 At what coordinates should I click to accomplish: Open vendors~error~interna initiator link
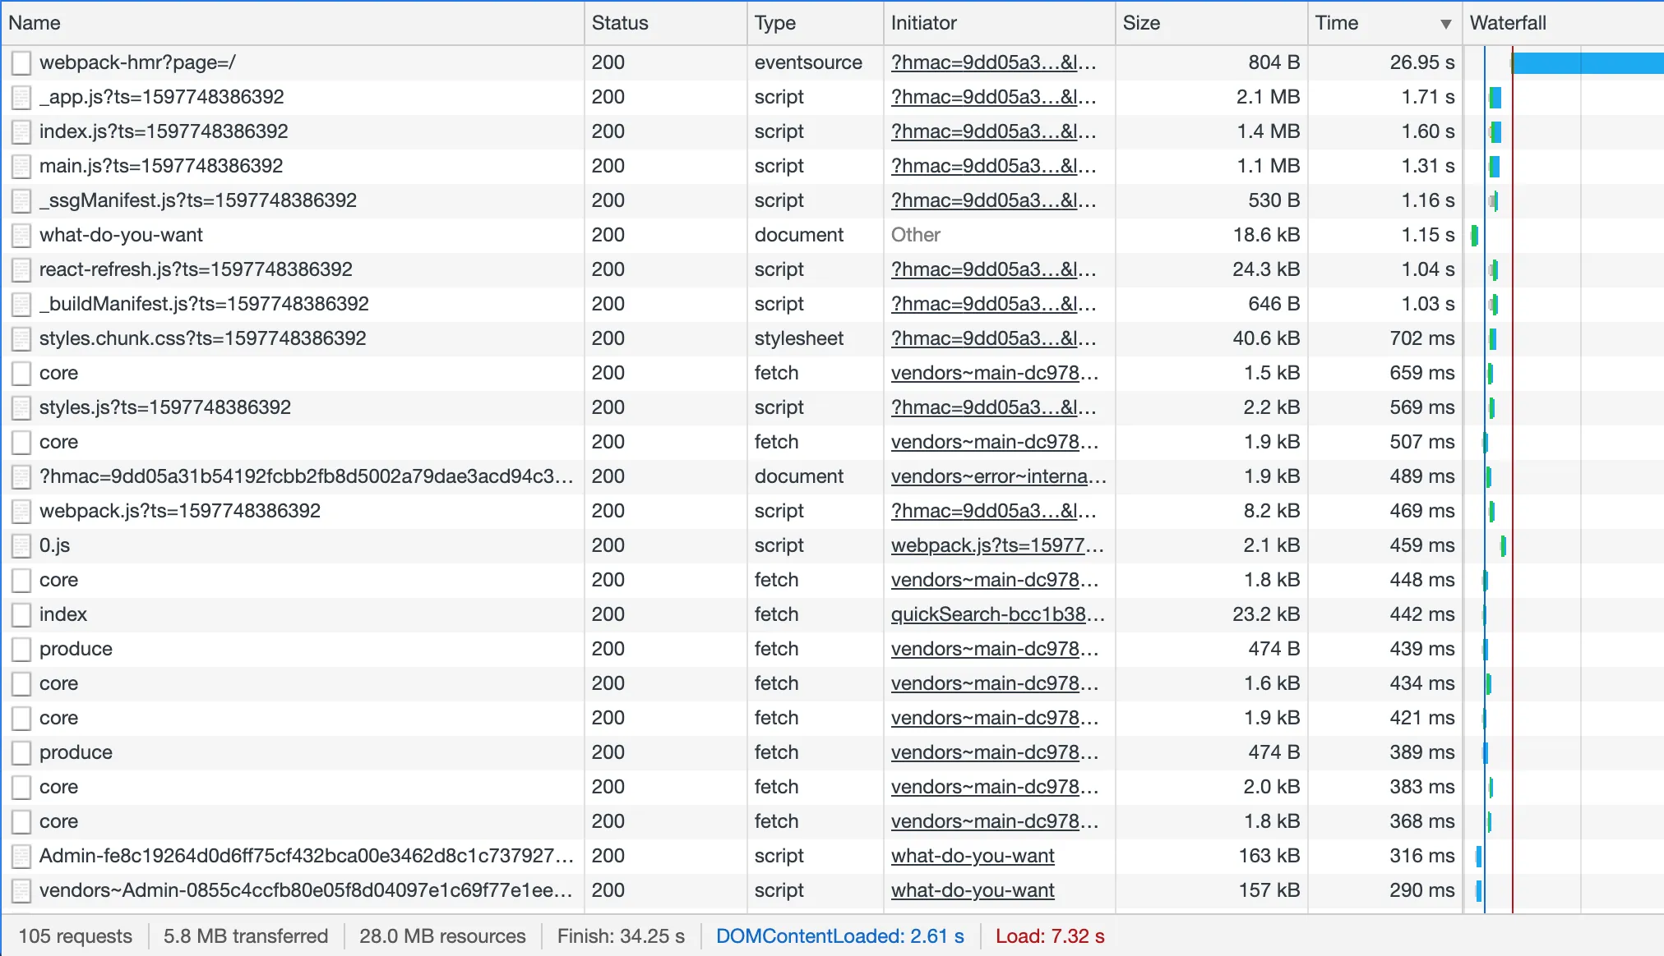pyautogui.click(x=998, y=476)
